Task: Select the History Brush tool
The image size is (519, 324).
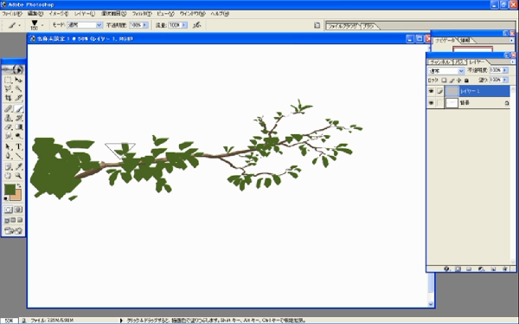Action: click(x=18, y=118)
